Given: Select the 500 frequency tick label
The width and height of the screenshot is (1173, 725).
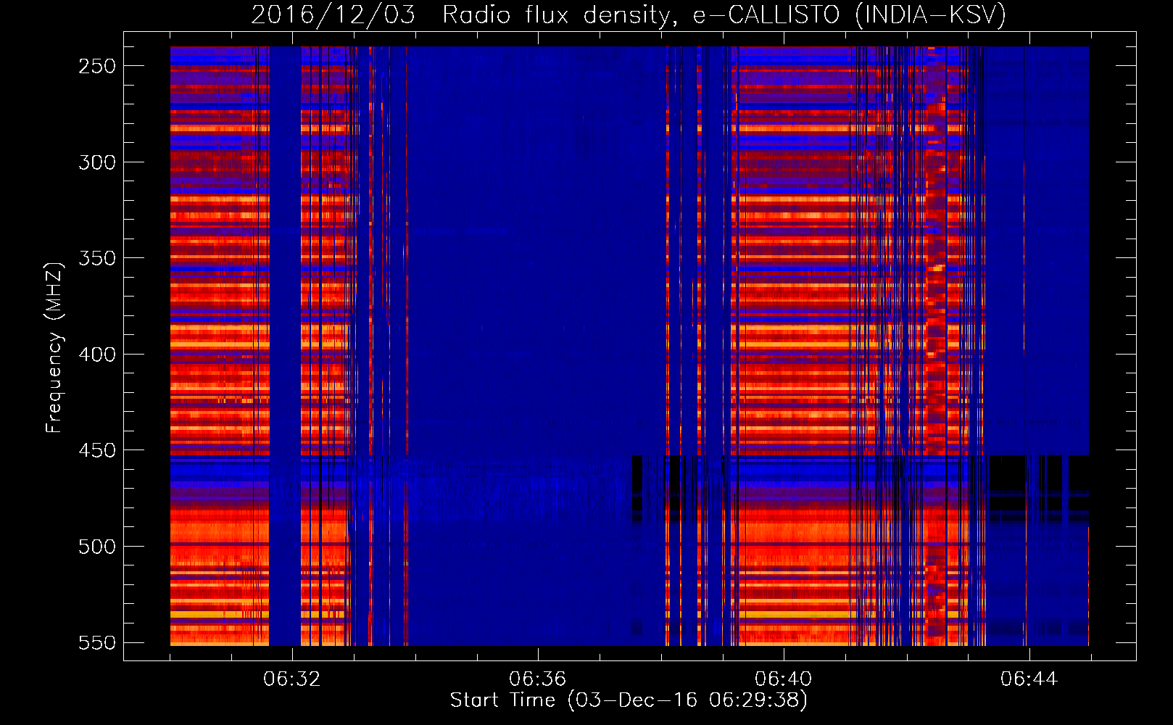Looking at the screenshot, I should click(x=97, y=547).
